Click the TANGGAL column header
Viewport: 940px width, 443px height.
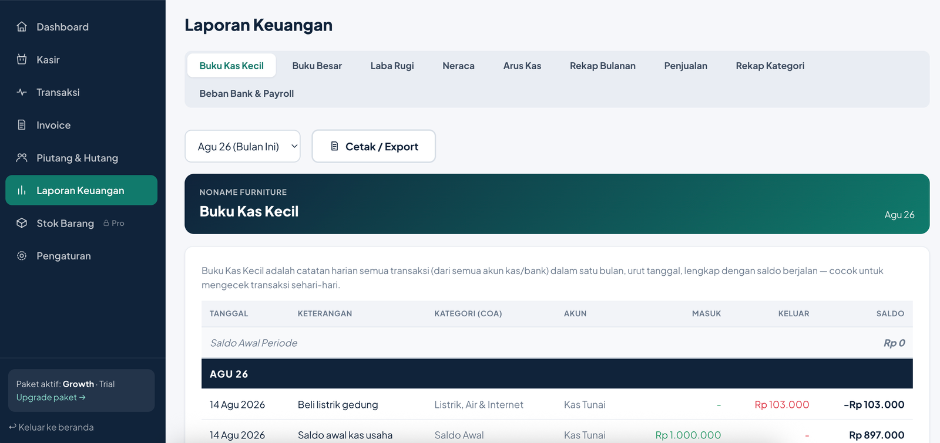coord(229,313)
